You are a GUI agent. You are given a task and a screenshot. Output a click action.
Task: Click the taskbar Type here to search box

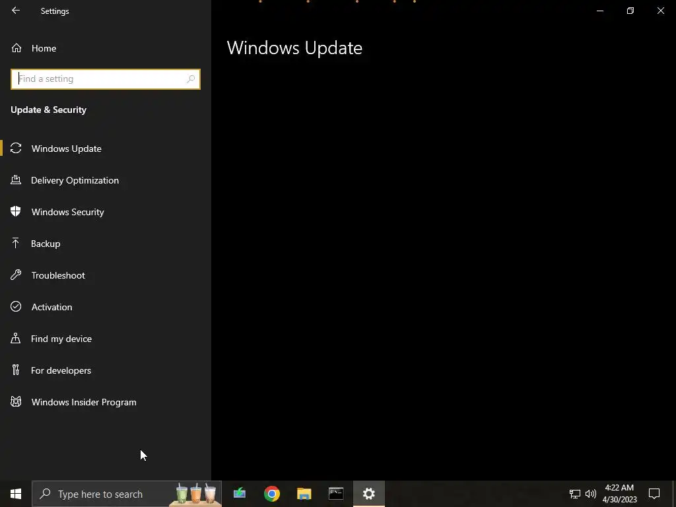pos(127,494)
